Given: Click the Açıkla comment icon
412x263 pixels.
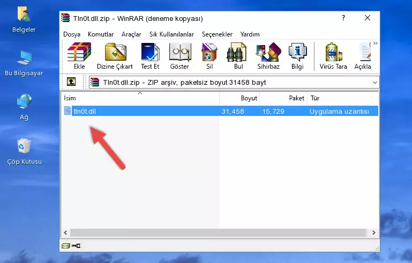Looking at the screenshot, I should pyautogui.click(x=363, y=56).
